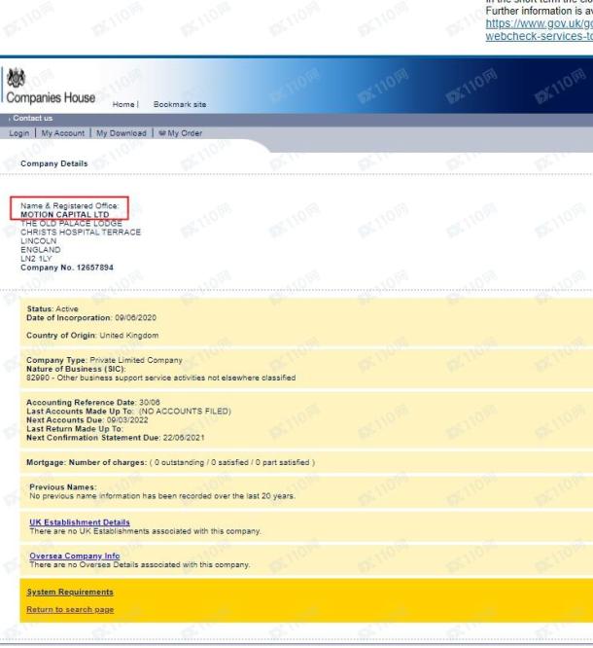Click the Status: Active line
593x648 pixels.
point(52,309)
